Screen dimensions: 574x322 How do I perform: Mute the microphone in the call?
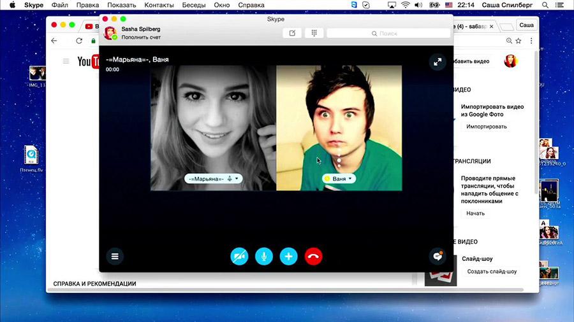[x=264, y=256]
